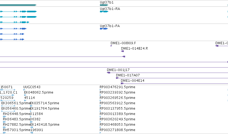Screen dimensions: 228x134
Task: Select the large teal gene bar
Action: click(18, 5)
